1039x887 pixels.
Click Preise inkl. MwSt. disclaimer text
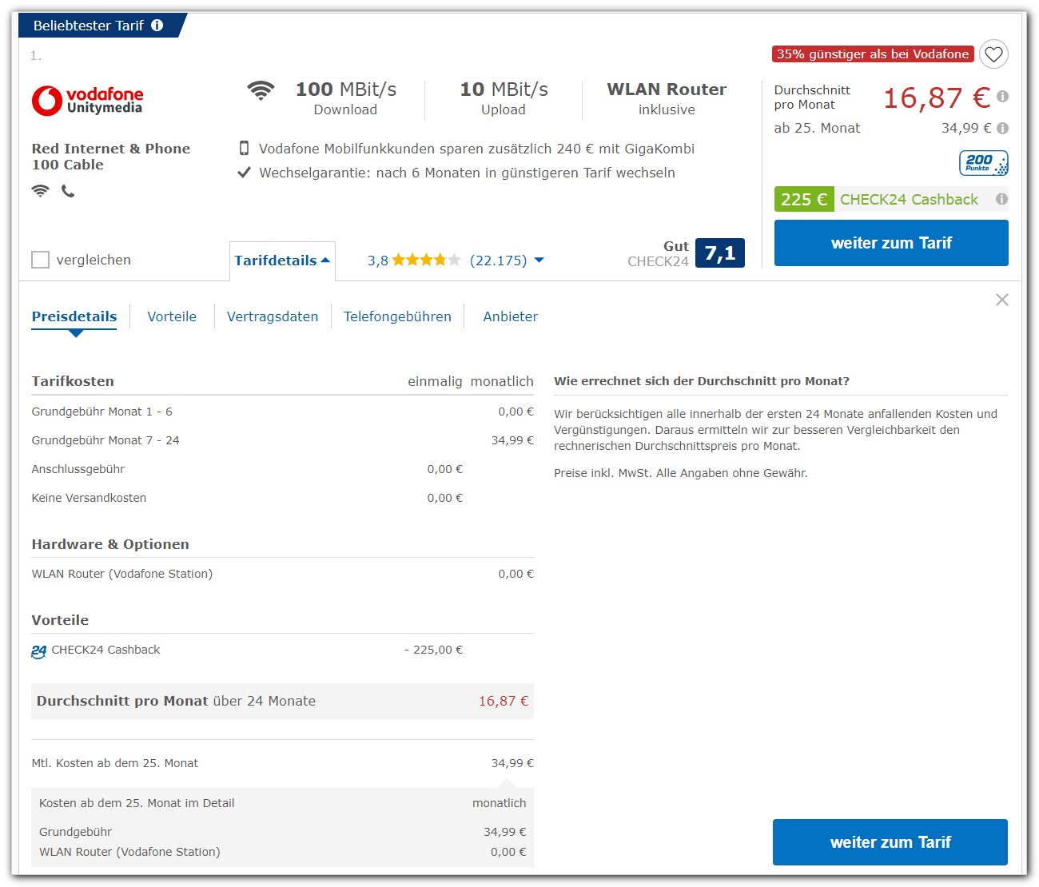pos(681,473)
